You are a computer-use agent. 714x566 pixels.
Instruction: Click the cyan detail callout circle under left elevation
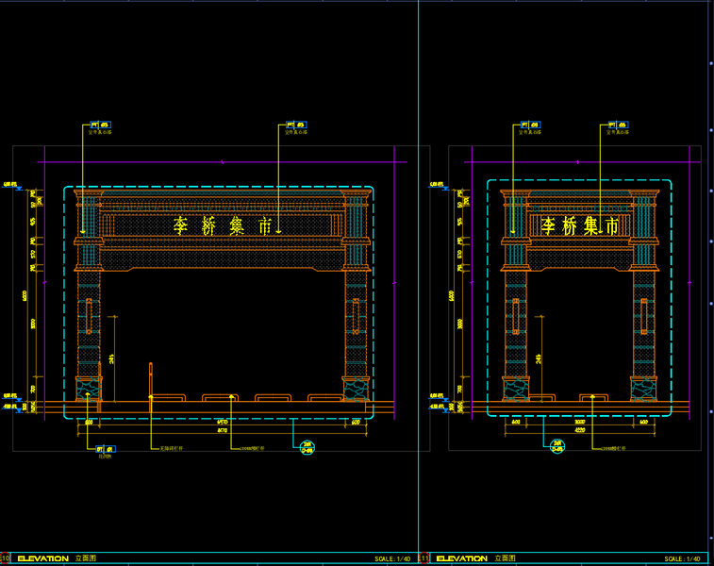coord(307,447)
